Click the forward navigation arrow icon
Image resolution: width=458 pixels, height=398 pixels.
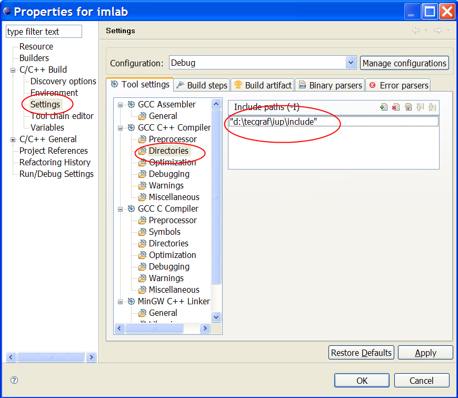click(438, 31)
